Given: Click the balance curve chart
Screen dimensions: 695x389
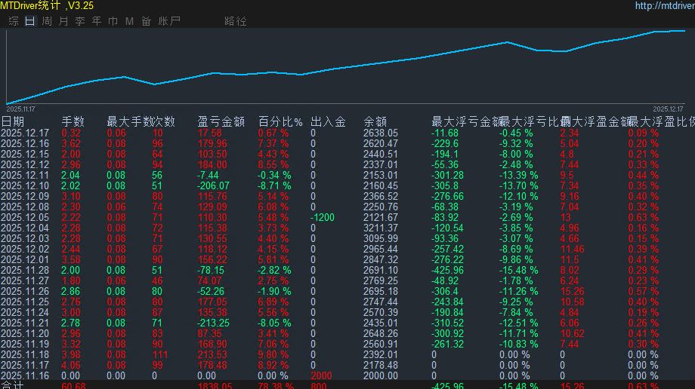Looking at the screenshot, I should coord(346,66).
